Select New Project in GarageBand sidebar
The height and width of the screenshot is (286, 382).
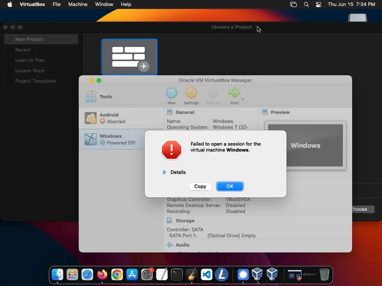point(41,39)
